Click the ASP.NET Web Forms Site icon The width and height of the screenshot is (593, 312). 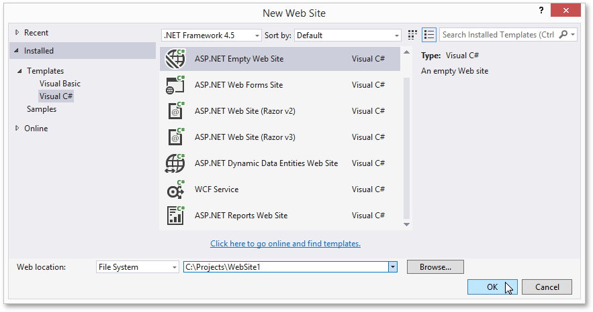pyautogui.click(x=175, y=85)
